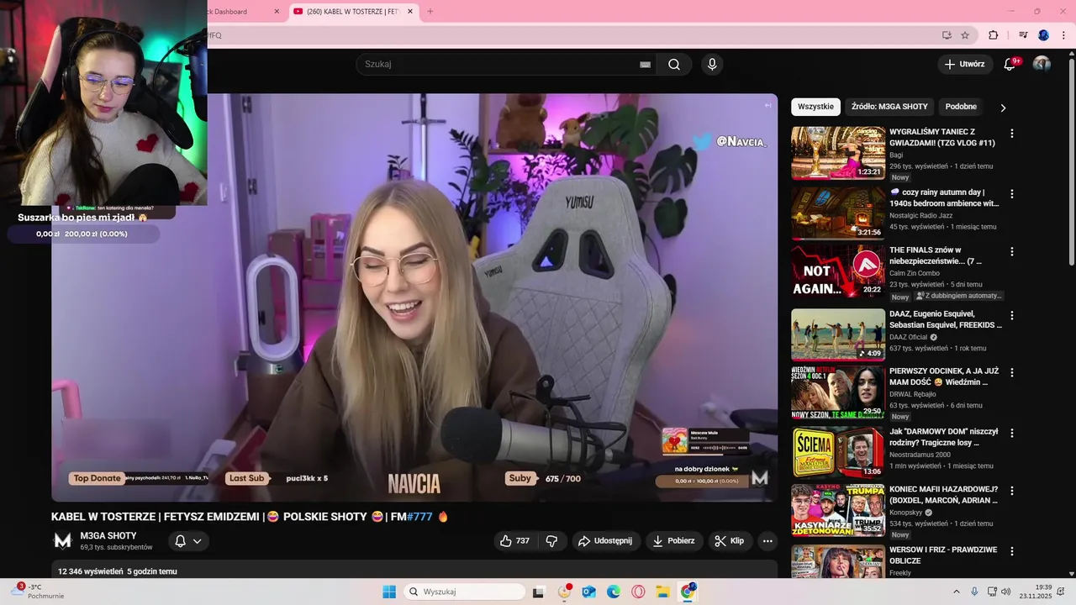
Task: Show hidden system tray icons chevron
Action: (956, 592)
